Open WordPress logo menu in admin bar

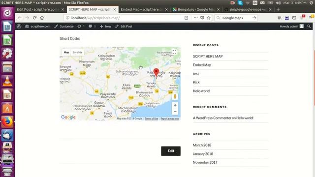[x=19, y=26]
